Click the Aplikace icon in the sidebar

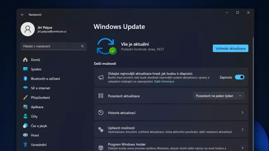click(25, 107)
